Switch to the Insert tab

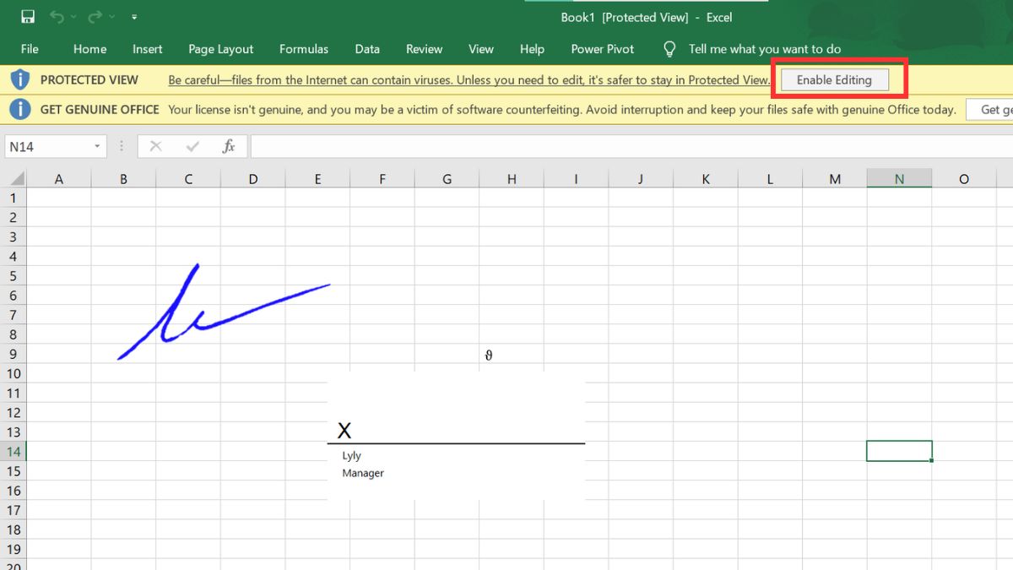tap(148, 49)
